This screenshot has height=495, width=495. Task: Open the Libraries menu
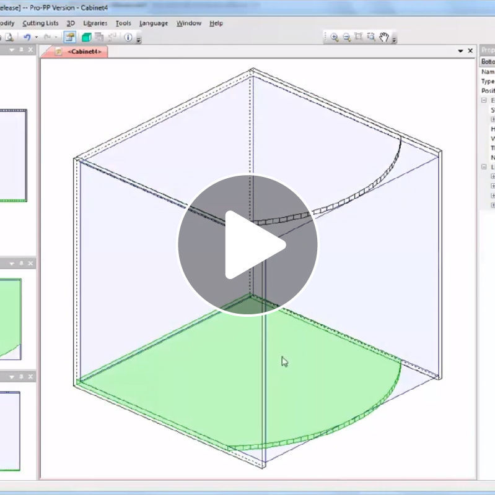point(95,24)
